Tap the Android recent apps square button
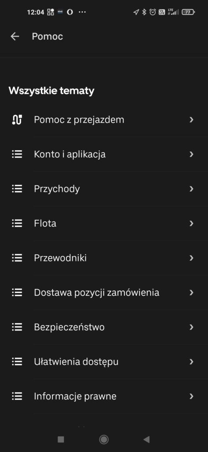208x452 pixels. pos(61,439)
